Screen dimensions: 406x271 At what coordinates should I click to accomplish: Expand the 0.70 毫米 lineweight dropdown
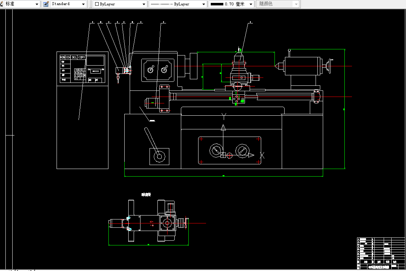(x=251, y=4)
